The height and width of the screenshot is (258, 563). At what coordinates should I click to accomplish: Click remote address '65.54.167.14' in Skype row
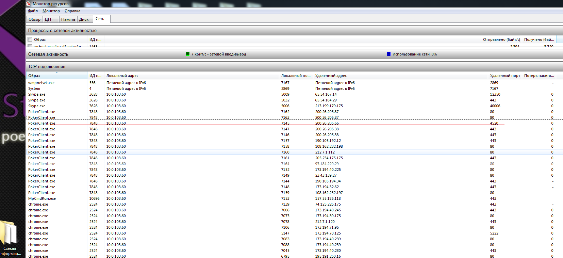(326, 94)
